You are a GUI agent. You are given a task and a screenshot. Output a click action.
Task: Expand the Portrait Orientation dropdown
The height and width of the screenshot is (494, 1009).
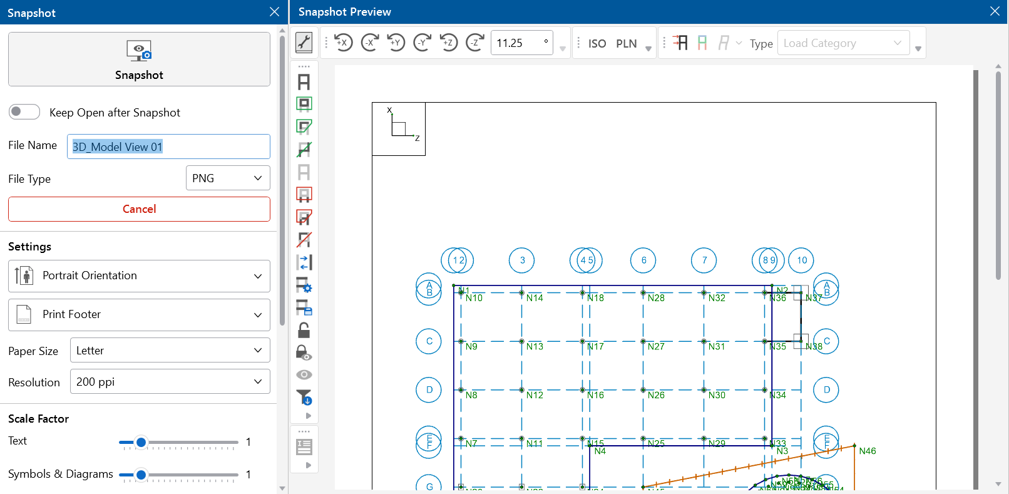139,276
